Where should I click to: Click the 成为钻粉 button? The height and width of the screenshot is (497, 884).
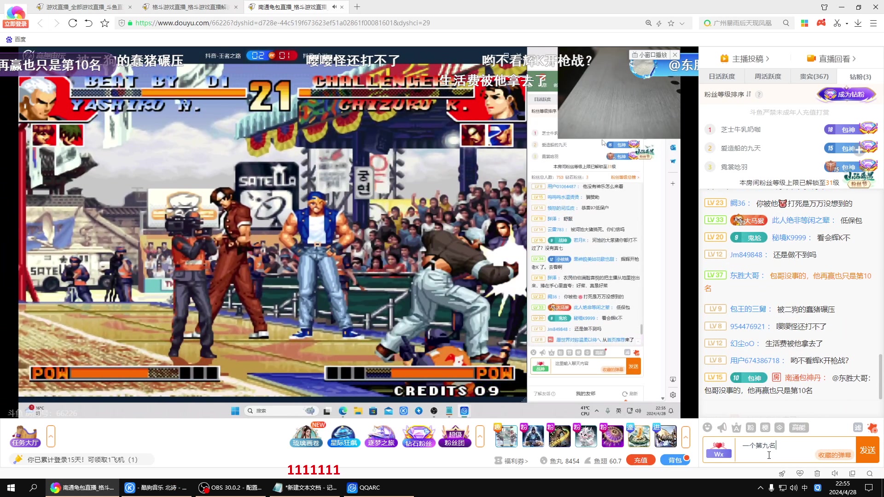pos(846,94)
